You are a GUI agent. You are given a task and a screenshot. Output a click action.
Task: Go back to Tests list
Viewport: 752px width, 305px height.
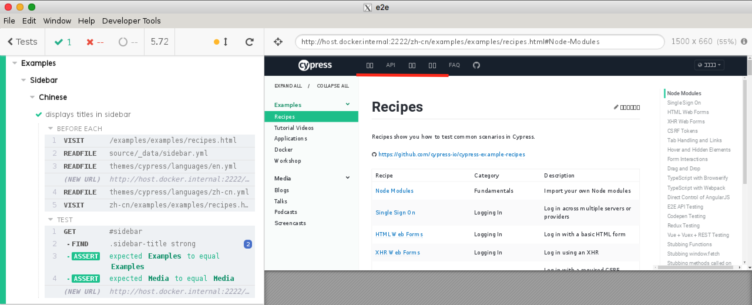click(x=23, y=42)
